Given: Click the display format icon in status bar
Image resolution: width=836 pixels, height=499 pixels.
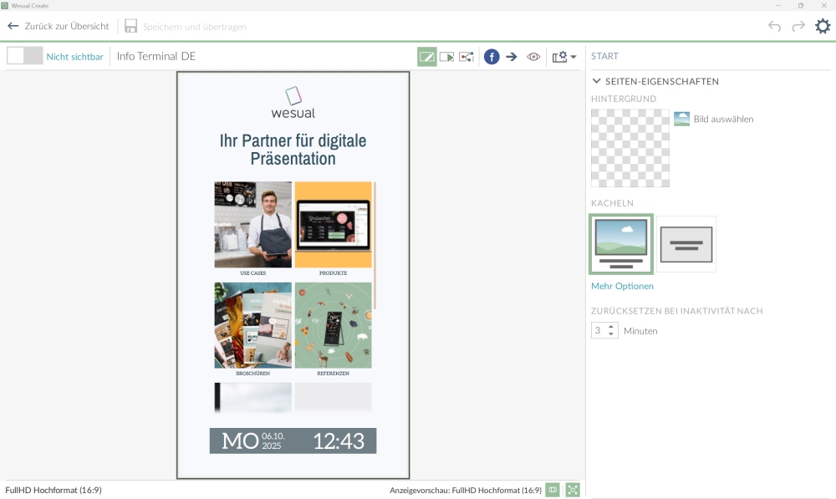Looking at the screenshot, I should tap(553, 490).
